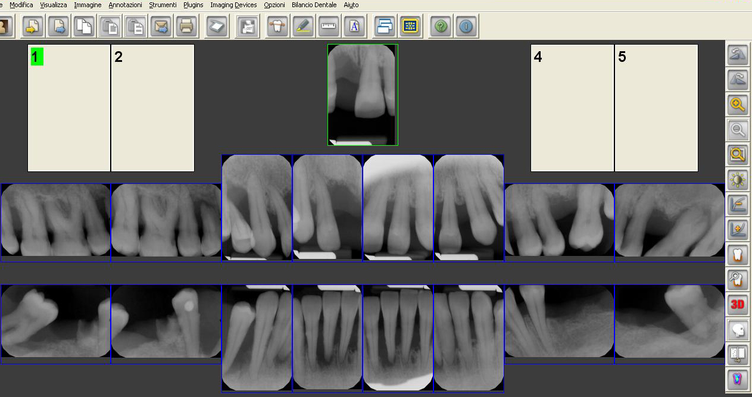Click the top curved-arrow rotate icon in sidebar
Image resolution: width=752 pixels, height=397 pixels.
tap(738, 55)
